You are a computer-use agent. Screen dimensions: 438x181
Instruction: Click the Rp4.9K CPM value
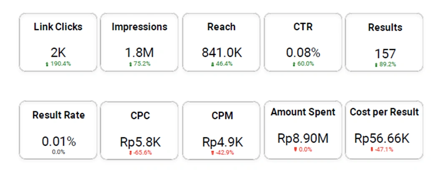click(x=223, y=142)
